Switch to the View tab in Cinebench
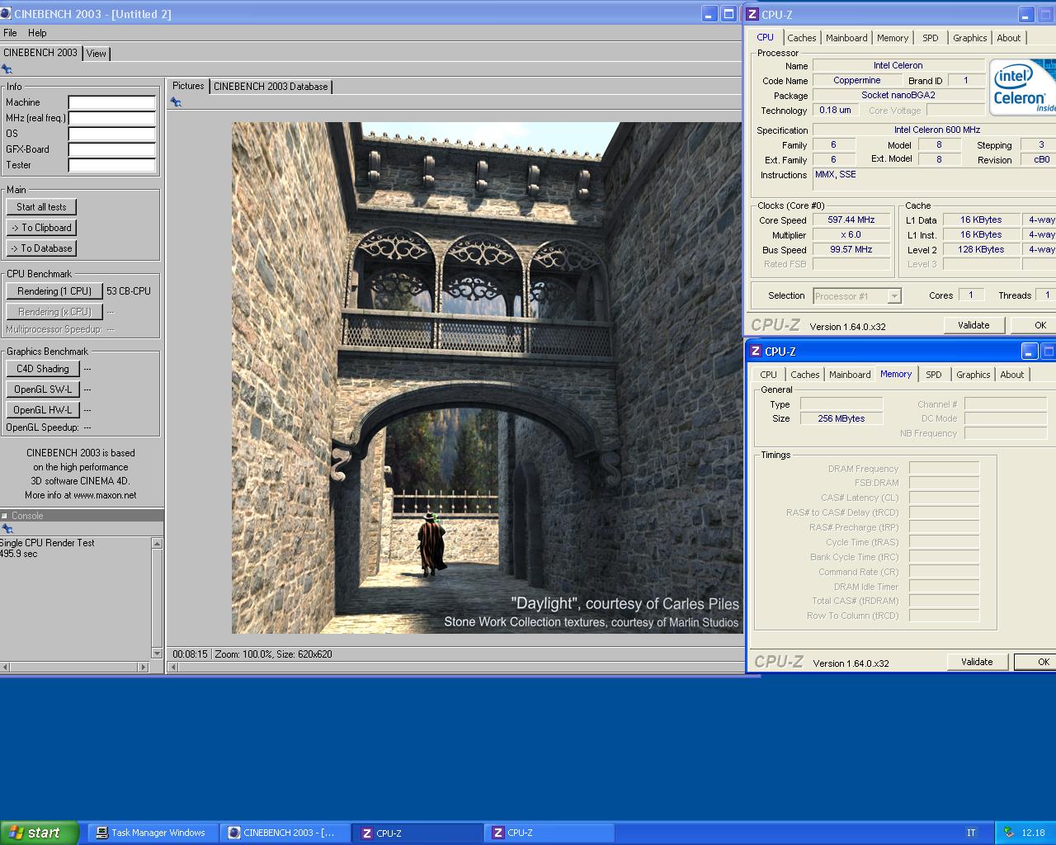This screenshot has width=1056, height=845. coord(97,54)
